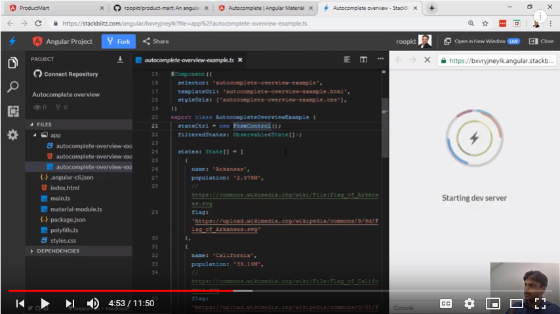Image resolution: width=560 pixels, height=314 pixels.
Task: Click the split editor layout icon
Action: 363,60
